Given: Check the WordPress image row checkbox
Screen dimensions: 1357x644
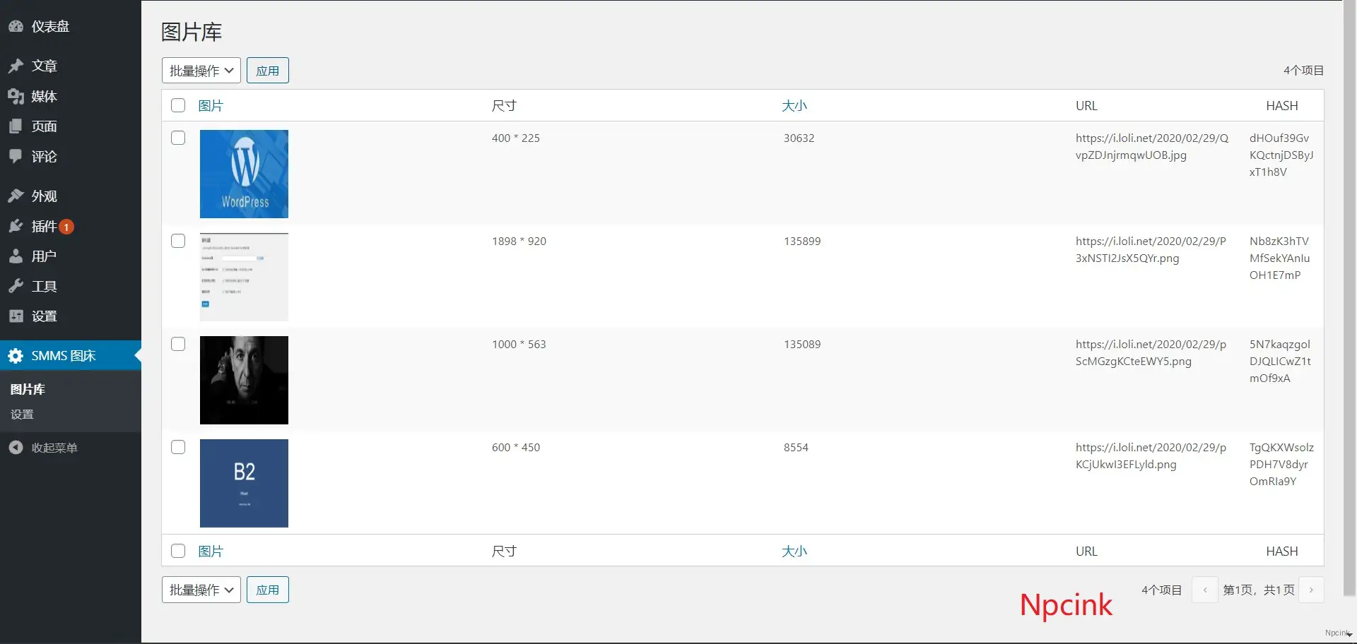Looking at the screenshot, I should coord(178,138).
